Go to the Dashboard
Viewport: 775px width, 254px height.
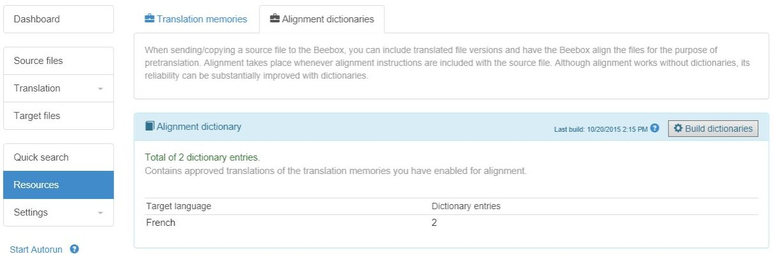pos(59,19)
